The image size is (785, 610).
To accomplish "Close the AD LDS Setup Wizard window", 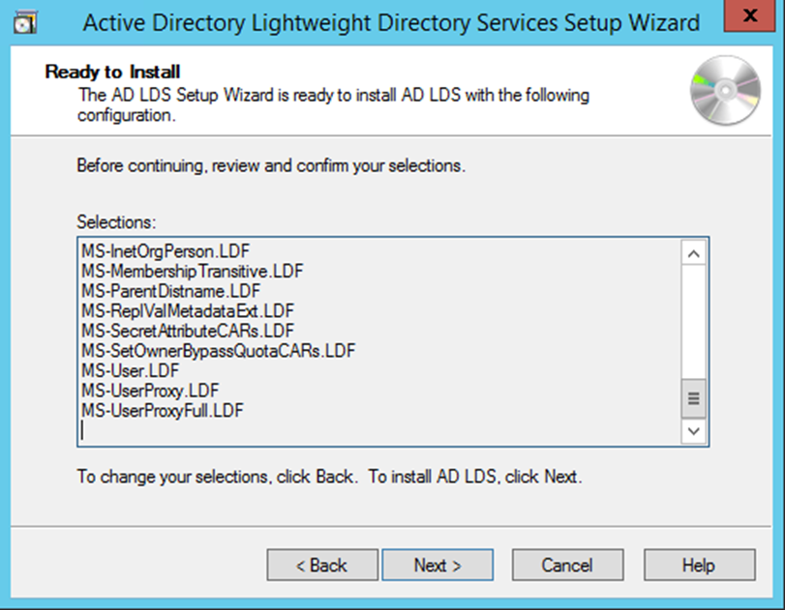I will (757, 19).
